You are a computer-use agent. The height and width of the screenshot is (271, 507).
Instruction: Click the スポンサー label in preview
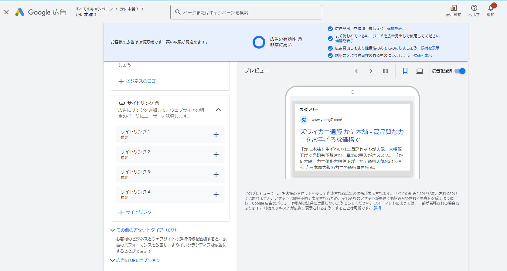pos(309,110)
